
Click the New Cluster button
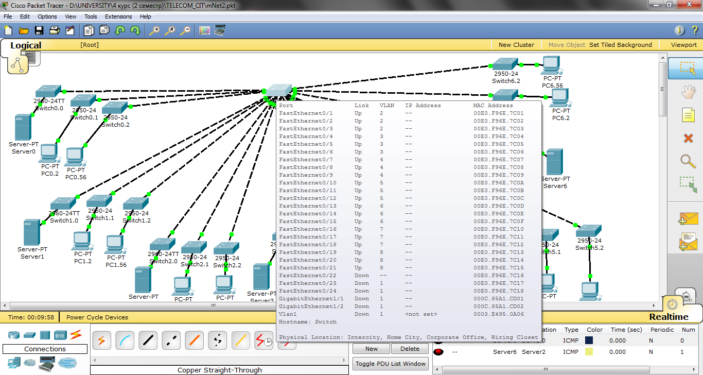[x=516, y=45]
